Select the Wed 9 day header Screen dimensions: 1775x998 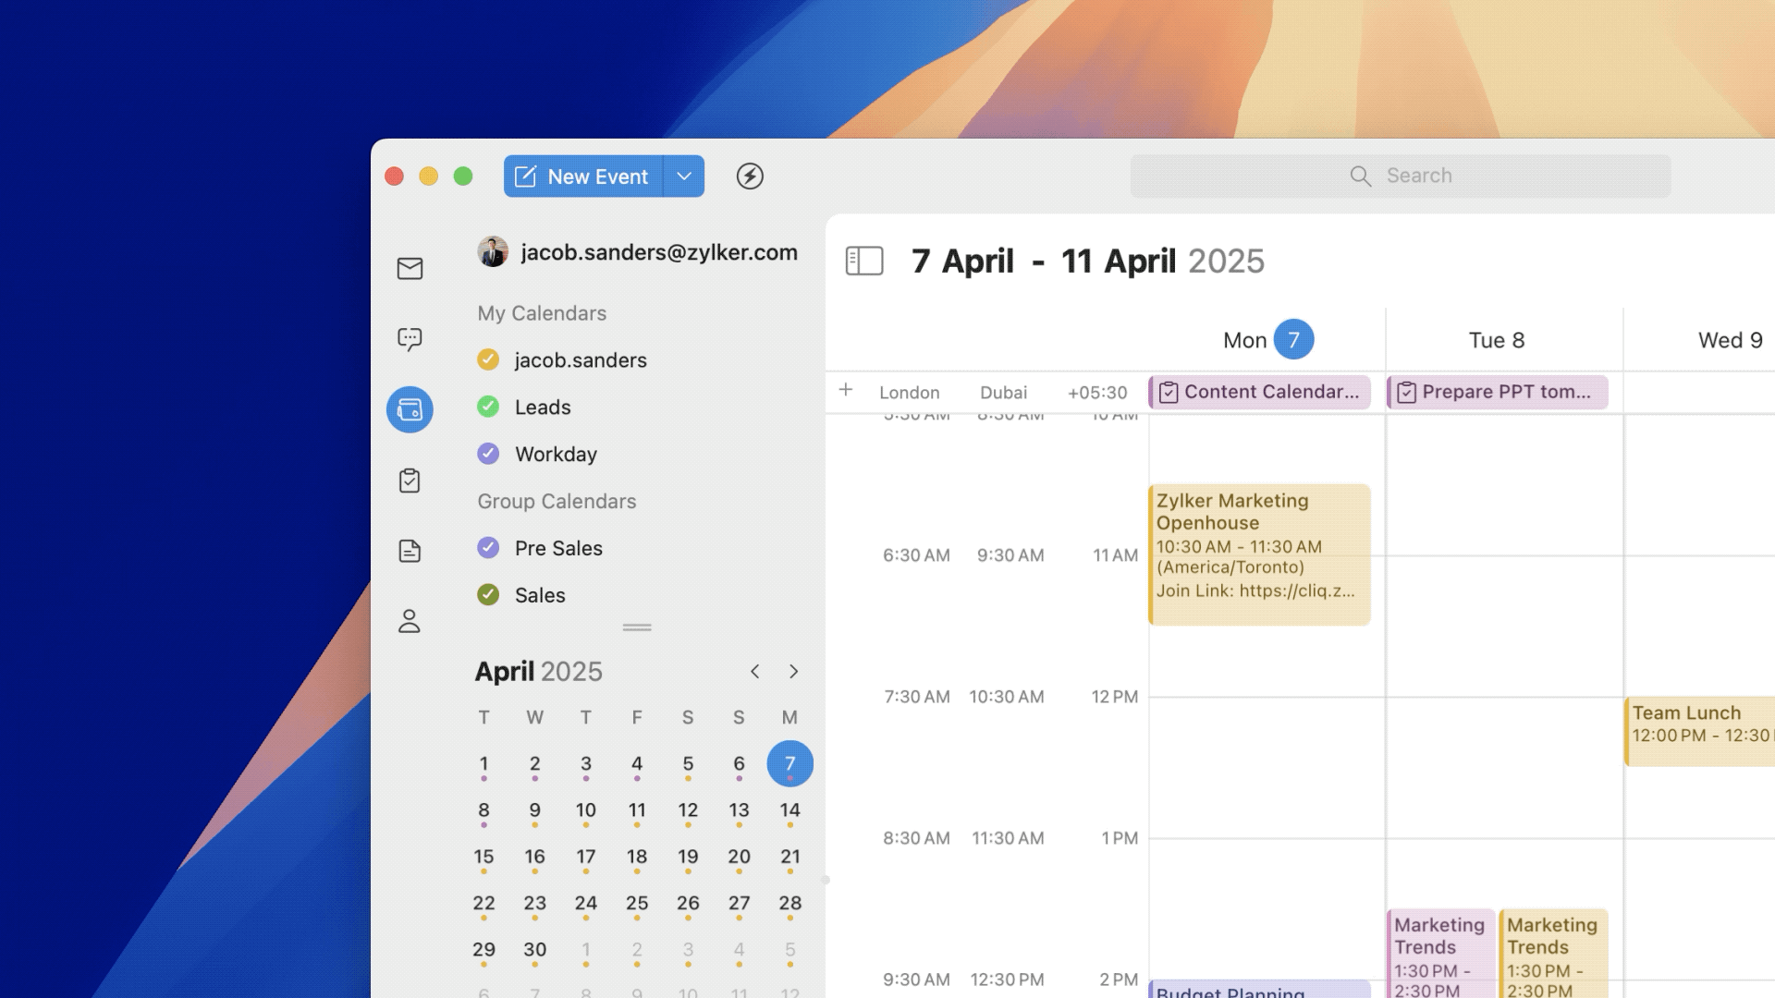pos(1729,340)
